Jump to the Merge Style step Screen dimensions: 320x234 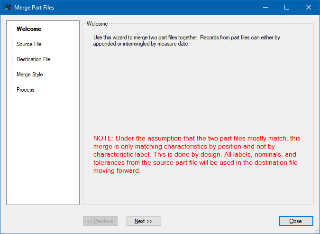pos(29,75)
